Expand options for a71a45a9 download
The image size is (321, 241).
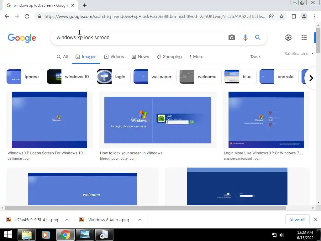[x=67, y=220]
